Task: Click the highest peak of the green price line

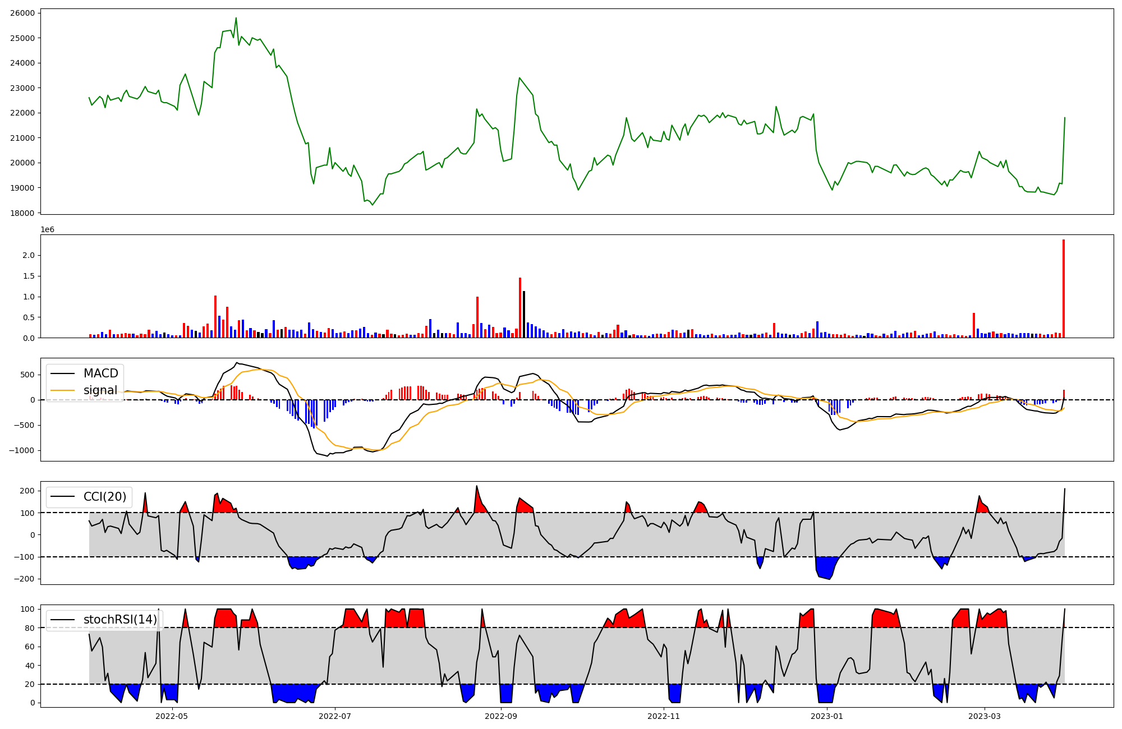Action: pos(236,19)
